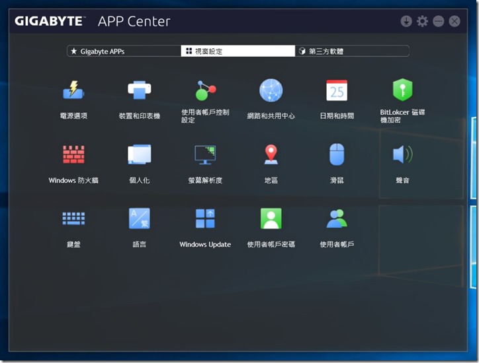The image size is (479, 363).
Task: Open the 語言 language icon
Action: tap(140, 218)
